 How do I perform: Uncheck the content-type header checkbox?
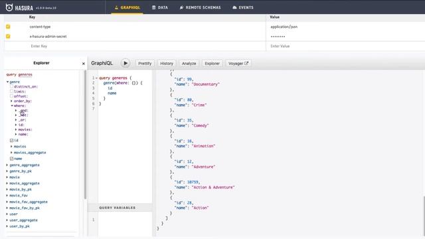click(8, 27)
